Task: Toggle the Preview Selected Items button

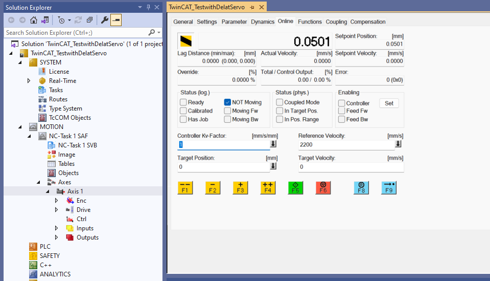Action: 116,20
